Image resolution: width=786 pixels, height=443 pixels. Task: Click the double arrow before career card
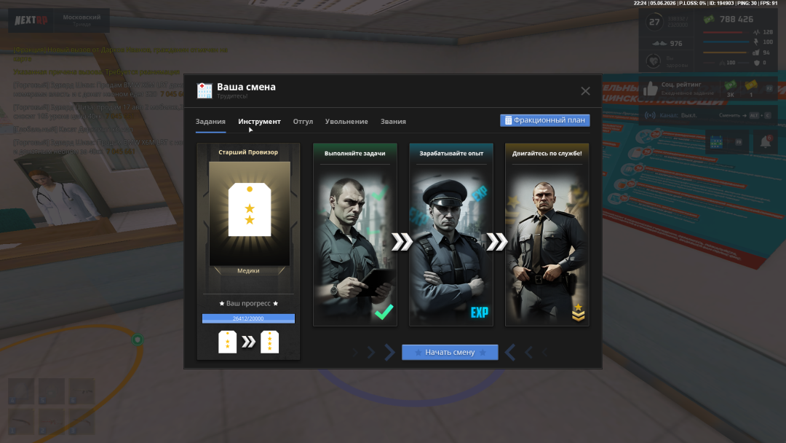click(497, 242)
